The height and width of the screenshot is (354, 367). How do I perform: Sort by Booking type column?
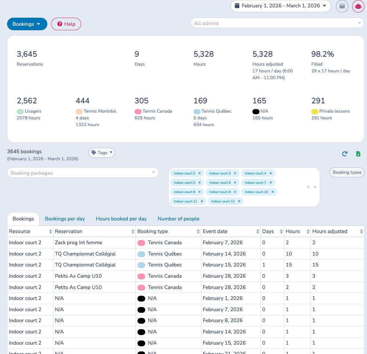pyautogui.click(x=168, y=231)
